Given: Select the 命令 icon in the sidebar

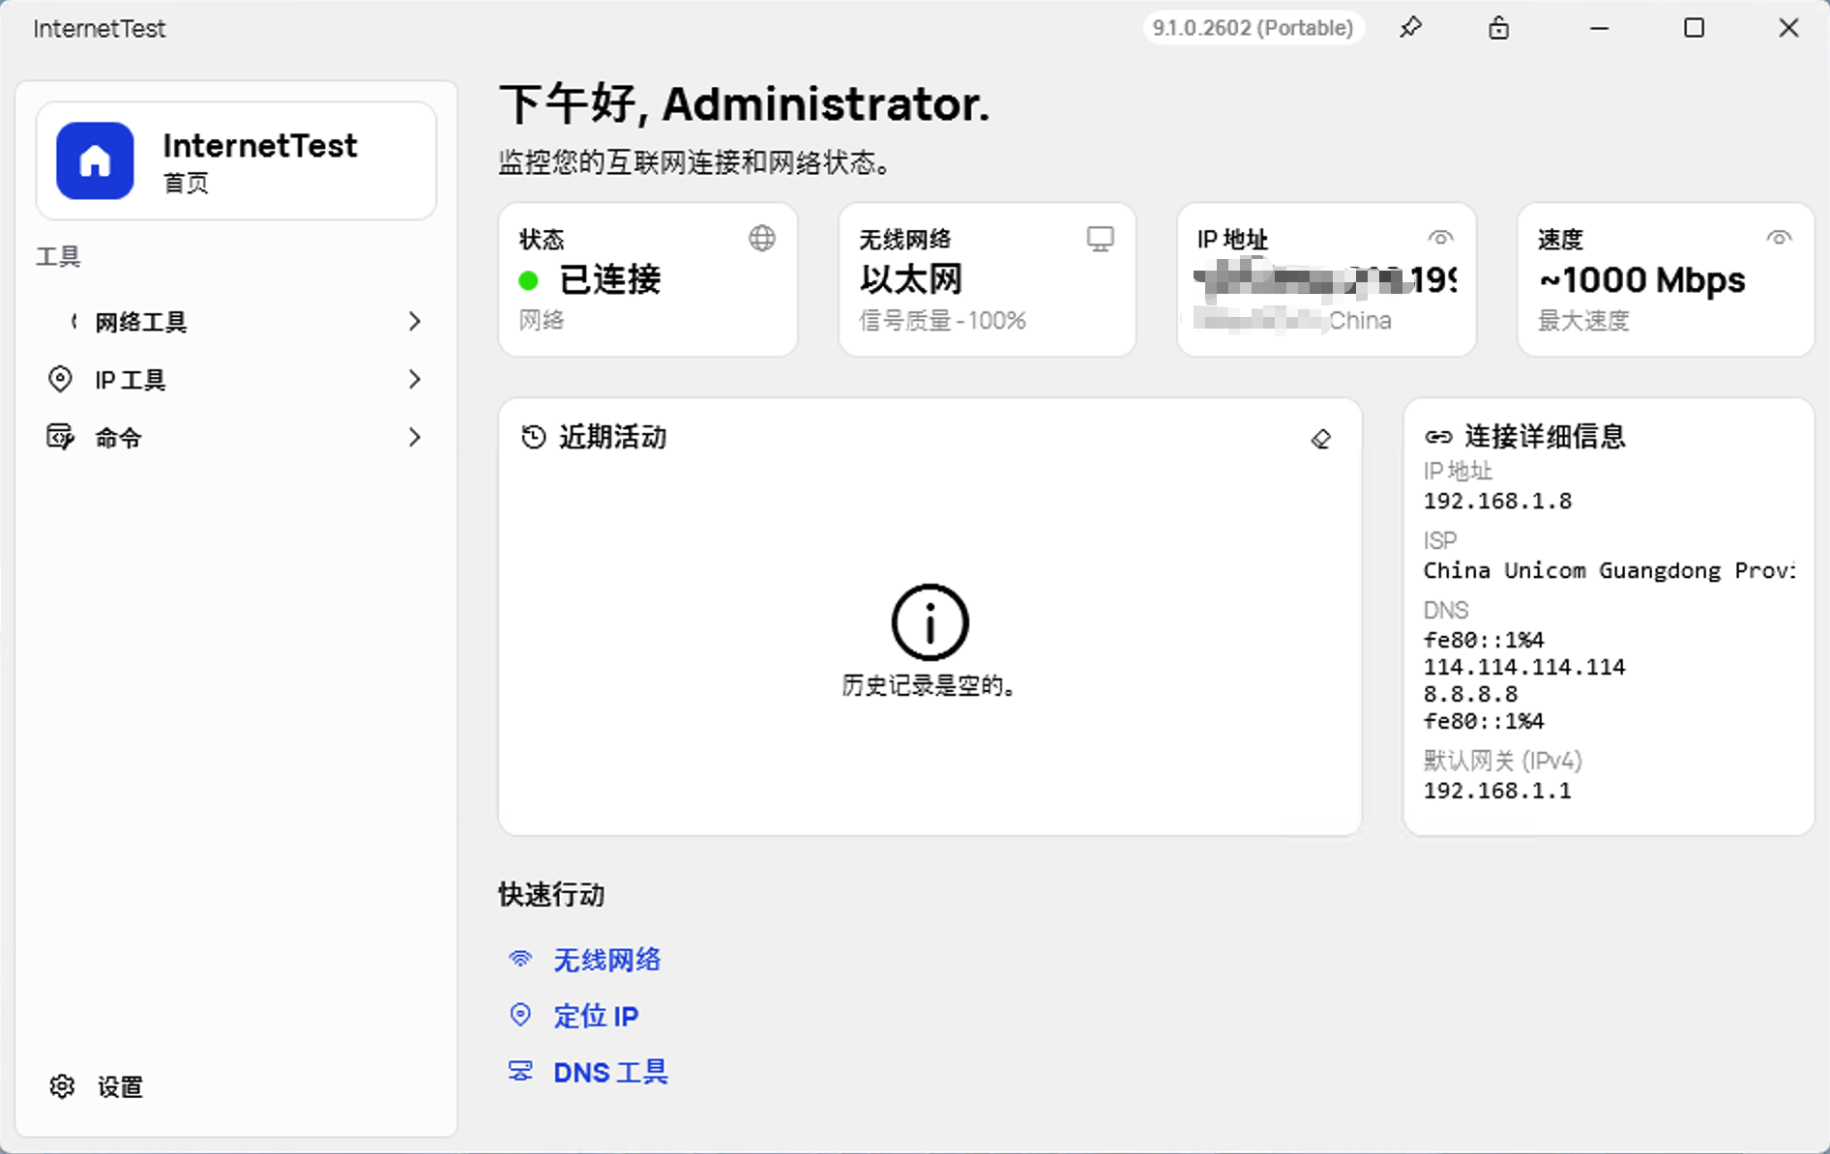Looking at the screenshot, I should coord(60,437).
